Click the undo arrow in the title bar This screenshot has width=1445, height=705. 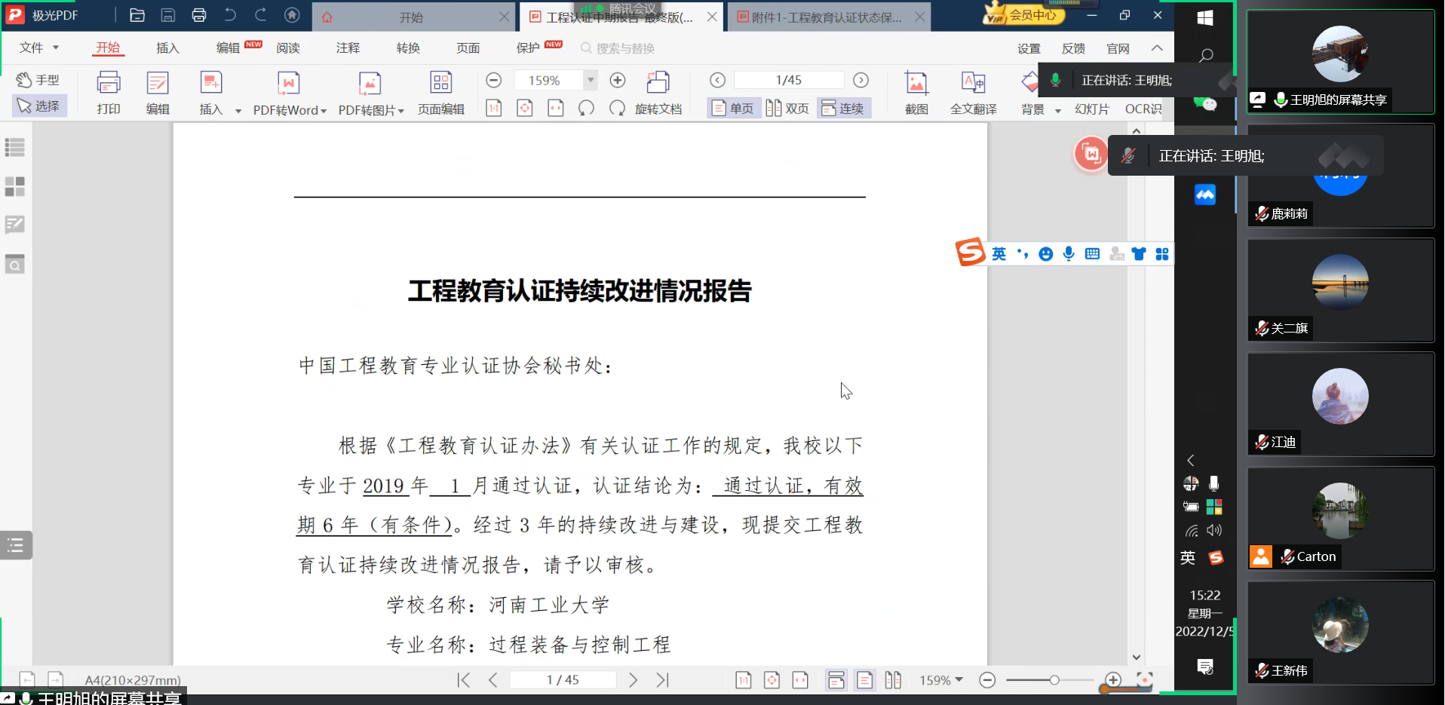pyautogui.click(x=230, y=15)
